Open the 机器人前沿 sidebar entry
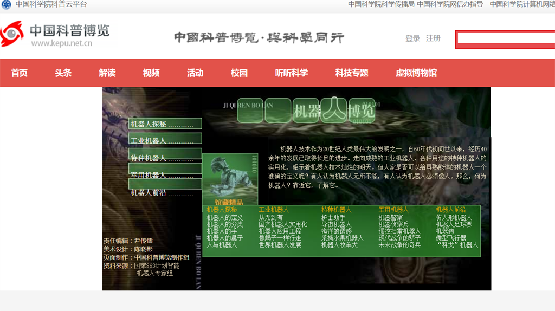 (x=165, y=192)
